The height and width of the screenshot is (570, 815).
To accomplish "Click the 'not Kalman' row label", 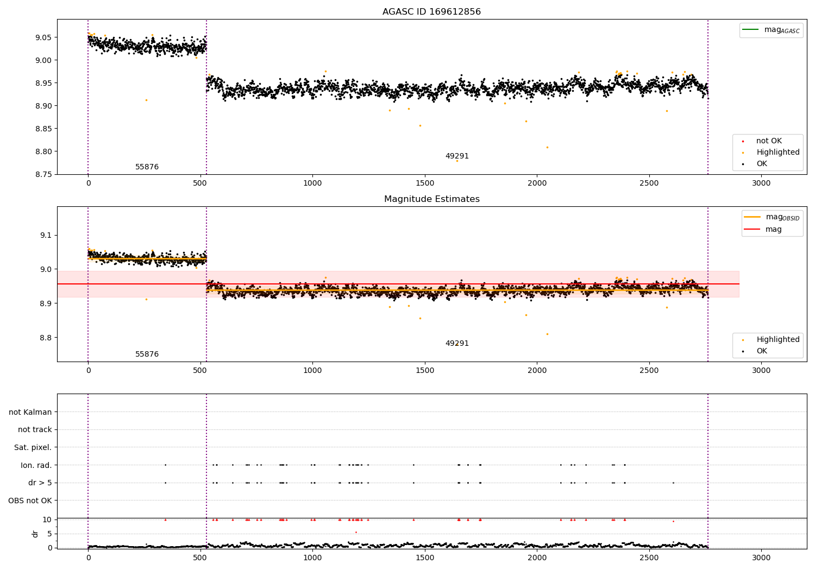I will (30, 412).
